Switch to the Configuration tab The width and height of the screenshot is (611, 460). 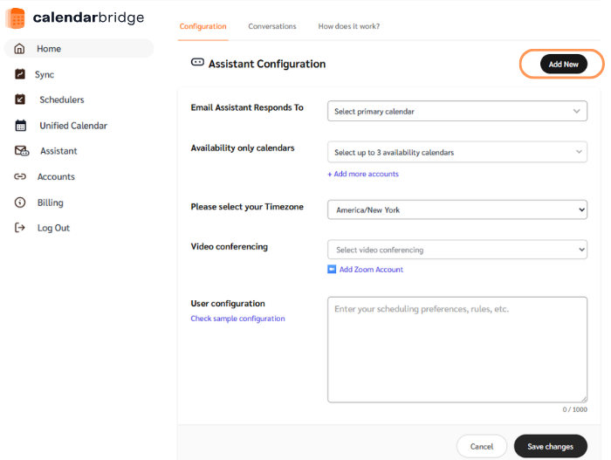click(203, 26)
